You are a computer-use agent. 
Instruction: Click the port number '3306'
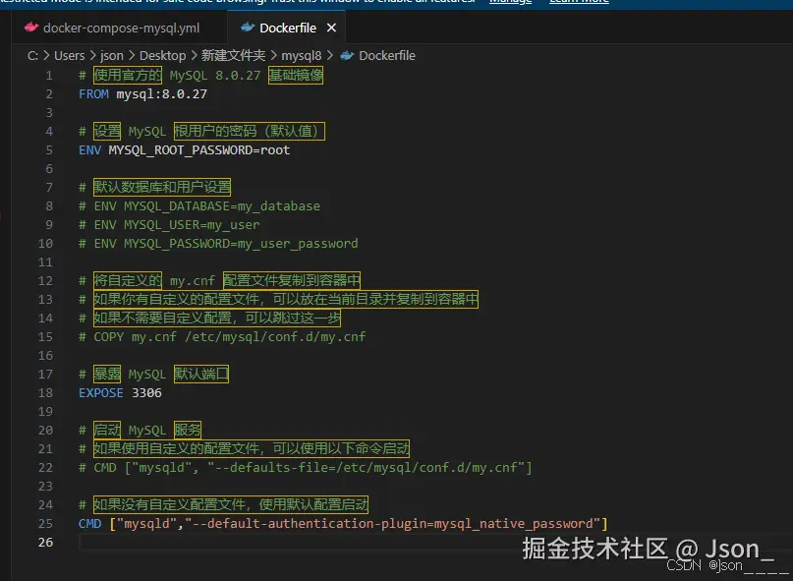coord(146,393)
